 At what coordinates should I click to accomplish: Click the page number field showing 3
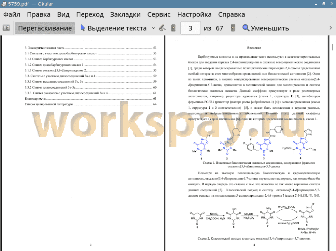click(x=191, y=28)
